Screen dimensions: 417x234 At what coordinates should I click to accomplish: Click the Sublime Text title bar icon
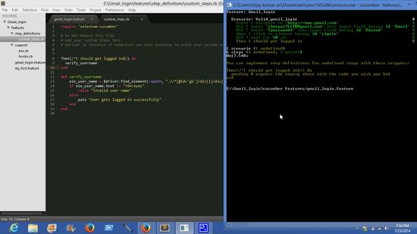3,3
